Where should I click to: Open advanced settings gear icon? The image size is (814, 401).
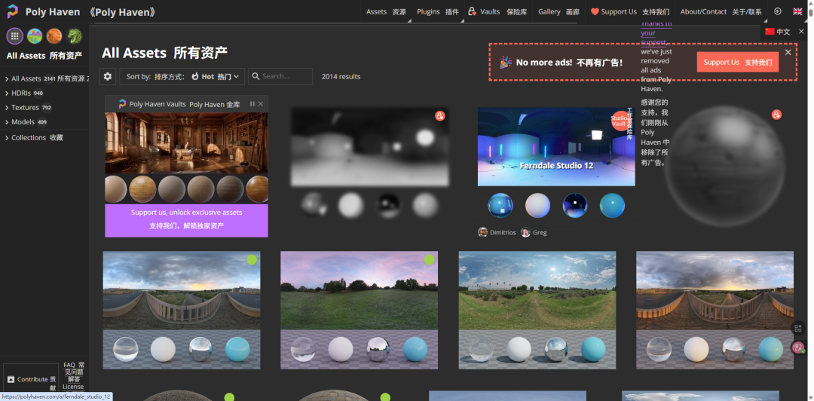coord(108,76)
